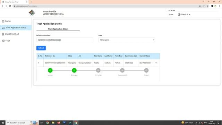Click the weather widget on taskbar

click(187, 123)
